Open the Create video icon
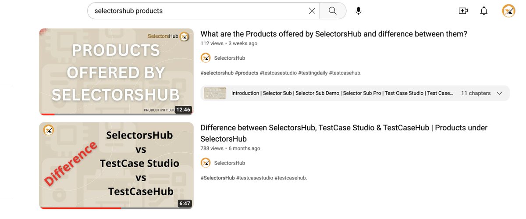This screenshot has height=219, width=526. pyautogui.click(x=463, y=11)
